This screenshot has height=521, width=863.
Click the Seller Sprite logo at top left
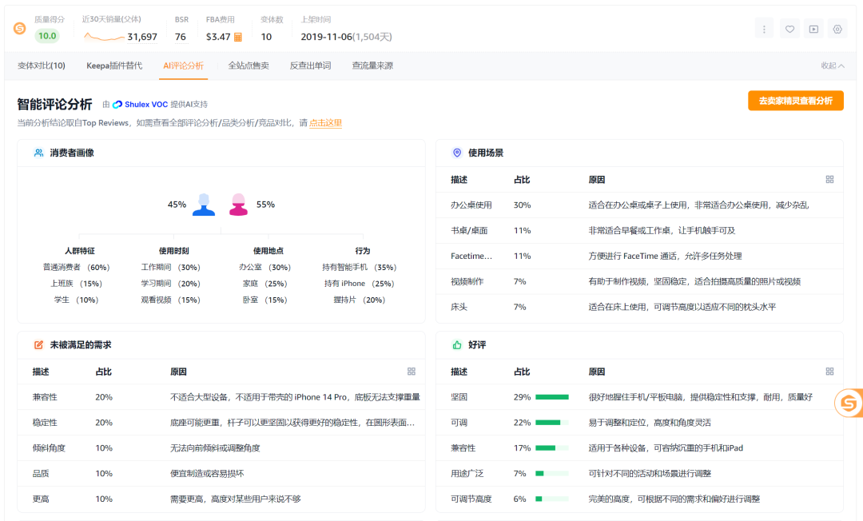(x=20, y=29)
